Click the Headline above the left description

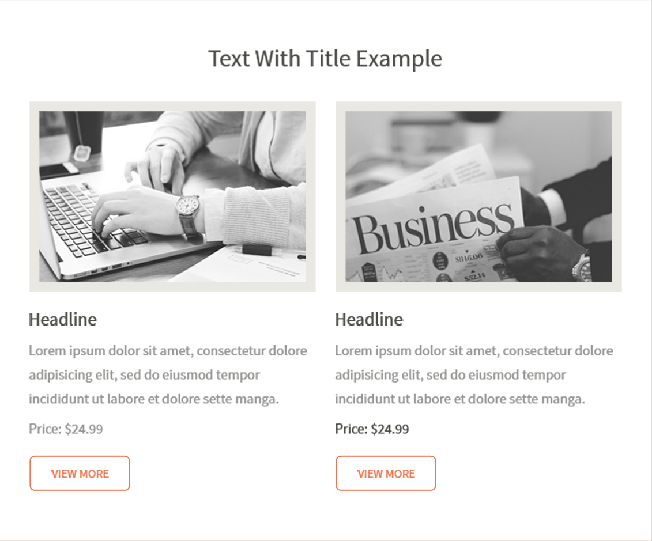pyautogui.click(x=63, y=320)
